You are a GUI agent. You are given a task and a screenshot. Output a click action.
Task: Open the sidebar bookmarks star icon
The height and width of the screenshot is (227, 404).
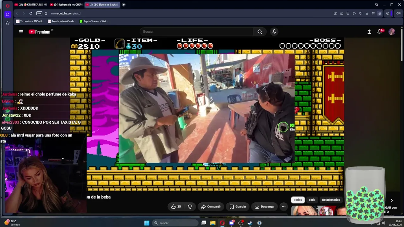(8, 23)
